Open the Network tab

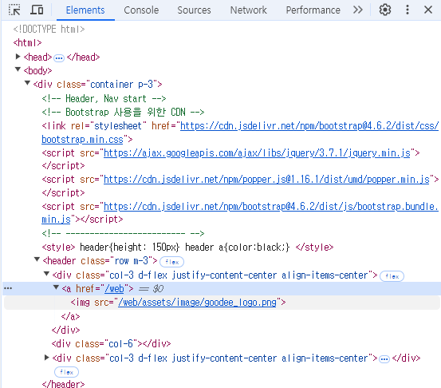click(x=248, y=10)
